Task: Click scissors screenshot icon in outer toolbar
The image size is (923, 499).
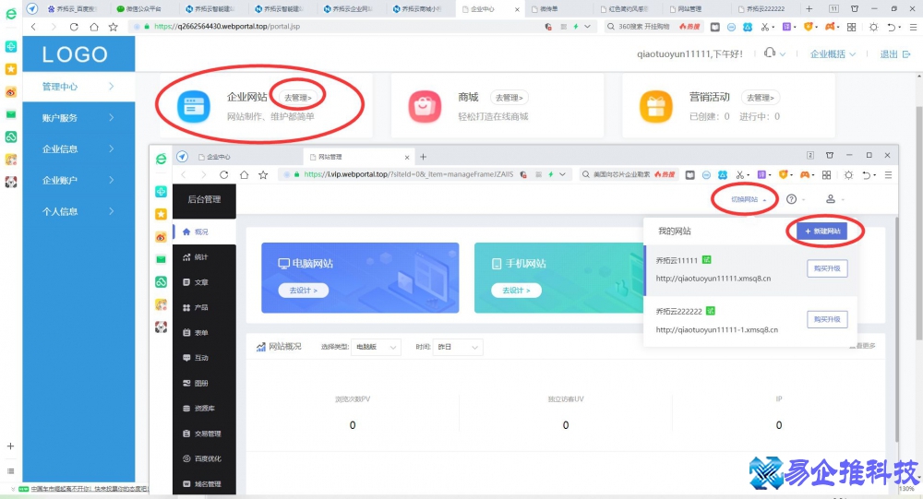Action: pos(764,27)
